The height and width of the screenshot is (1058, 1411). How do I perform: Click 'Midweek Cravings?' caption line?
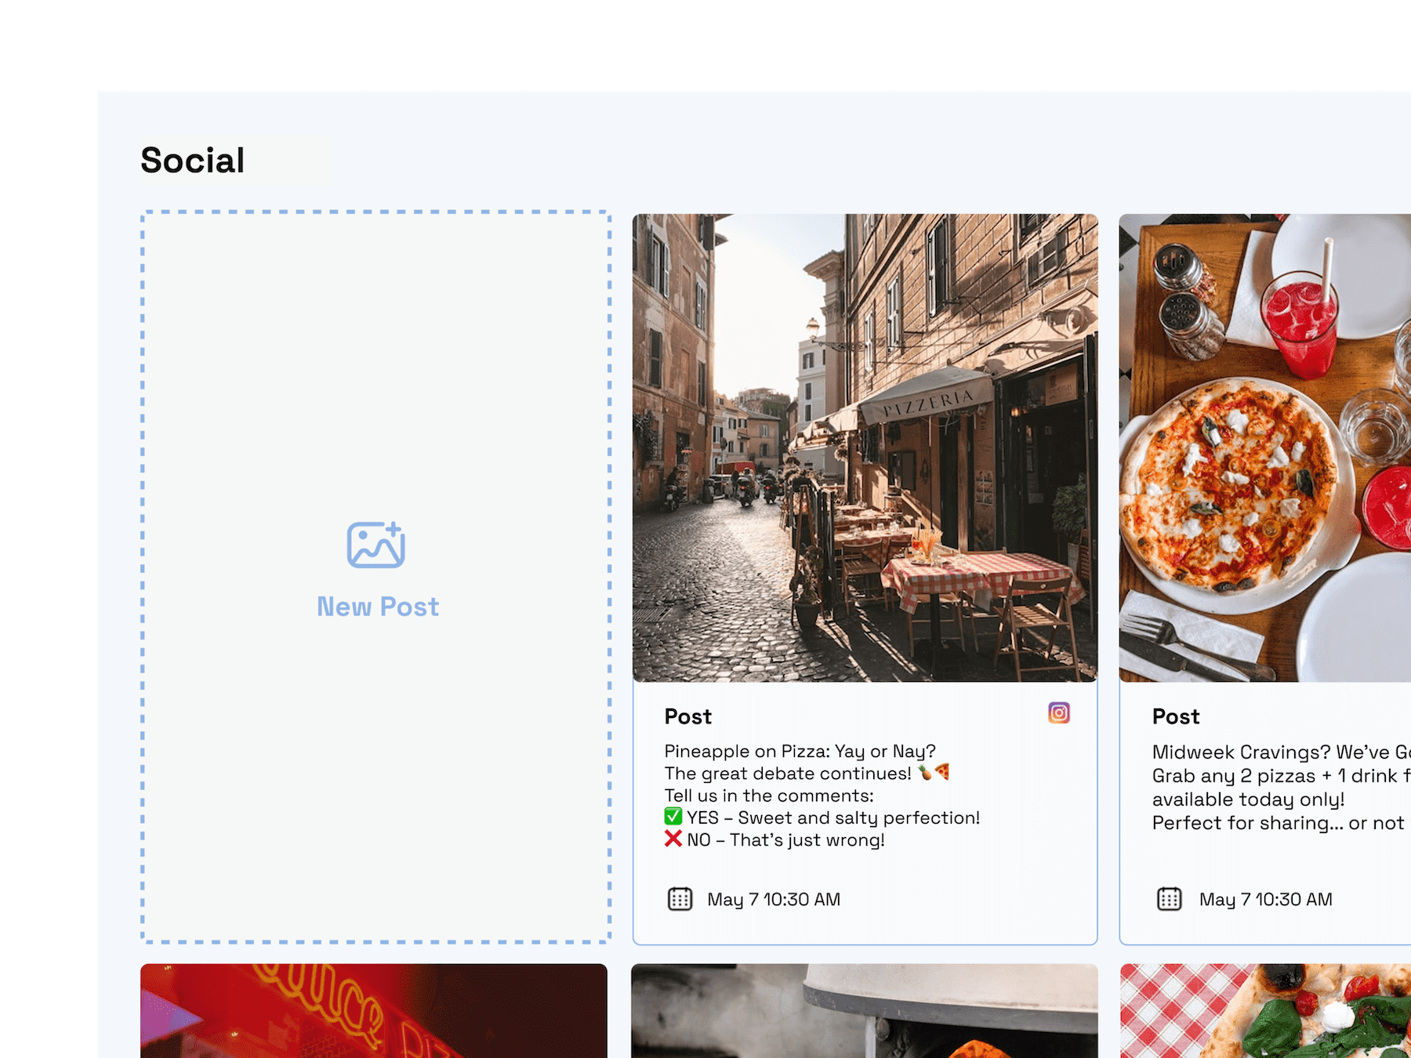(1282, 752)
